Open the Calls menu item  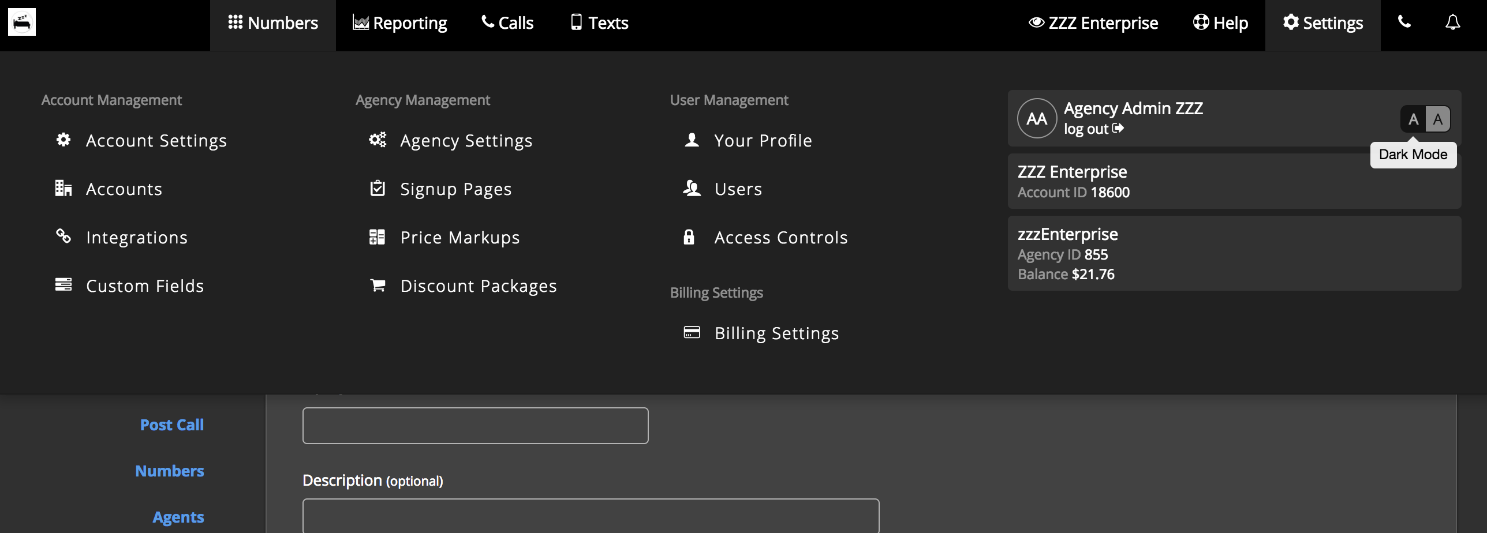507,23
